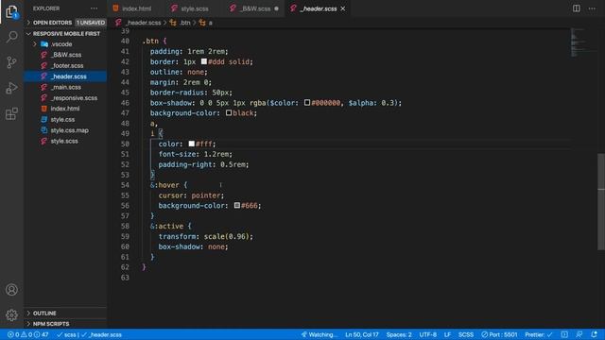
Task: Click the code minimap
Action: click(583, 42)
